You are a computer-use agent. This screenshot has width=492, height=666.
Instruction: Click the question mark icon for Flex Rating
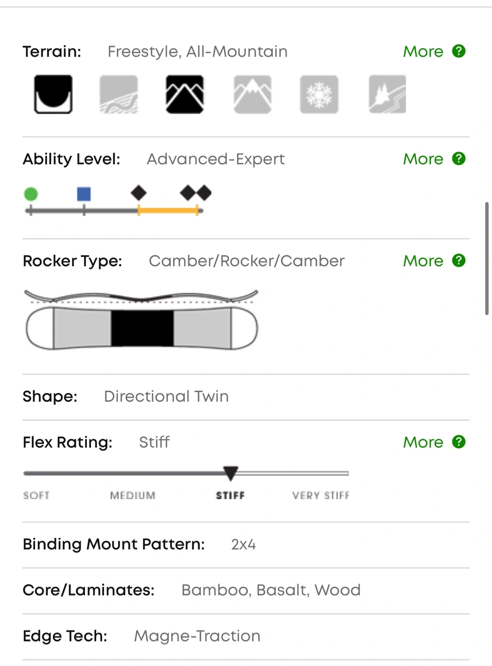click(x=459, y=442)
